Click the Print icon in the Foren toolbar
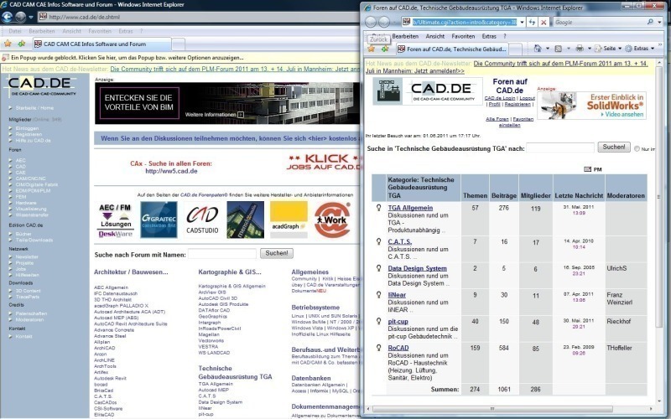The image size is (671, 419). [580, 49]
